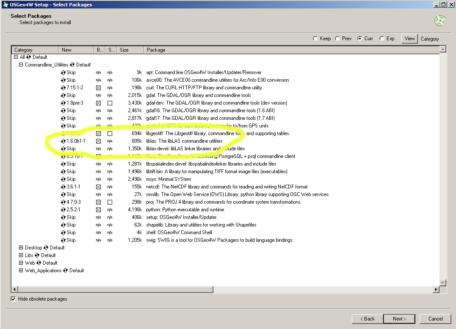Image resolution: width=456 pixels, height=329 pixels.
Task: Click the cycle icon beside Web_Applications Default
Action: [x=66, y=271]
